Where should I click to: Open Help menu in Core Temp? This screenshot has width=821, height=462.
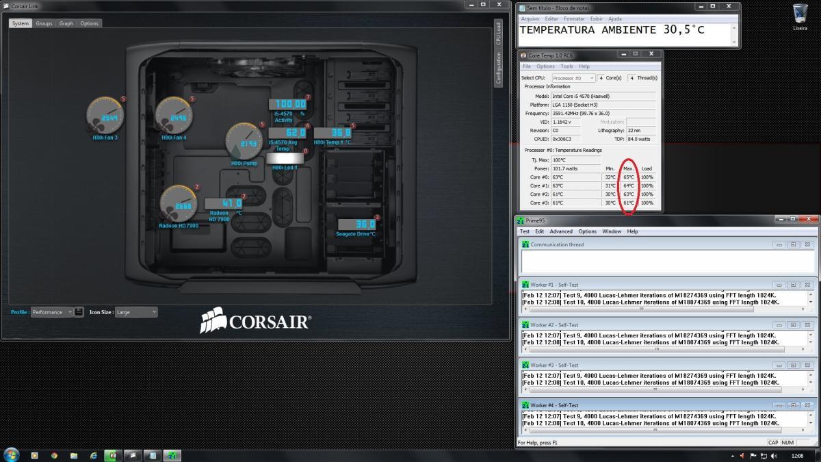point(584,66)
